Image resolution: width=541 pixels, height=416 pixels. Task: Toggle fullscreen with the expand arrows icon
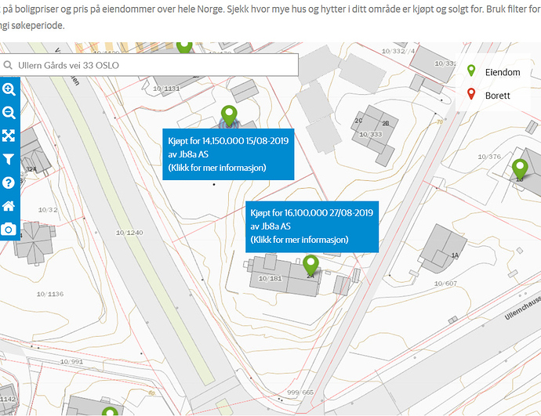click(x=9, y=136)
